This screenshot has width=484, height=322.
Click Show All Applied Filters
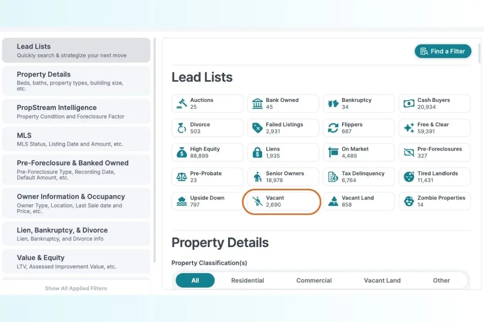coord(76,288)
